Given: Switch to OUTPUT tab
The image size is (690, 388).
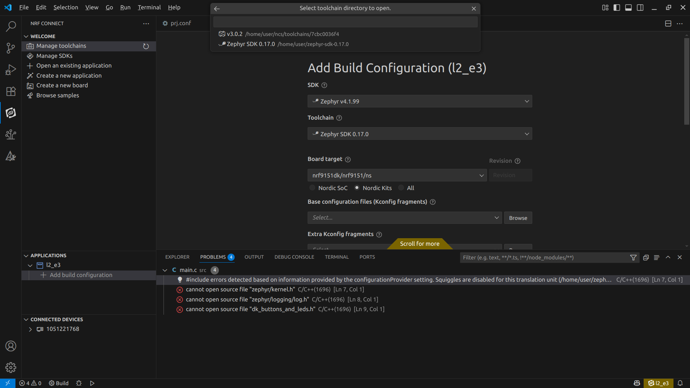Looking at the screenshot, I should coord(254,257).
